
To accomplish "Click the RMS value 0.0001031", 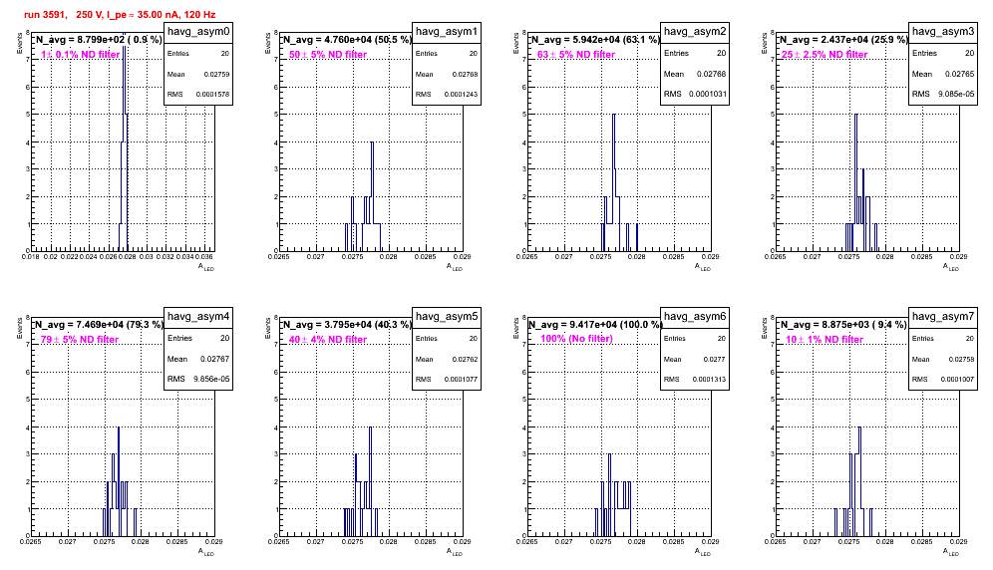I will (707, 94).
